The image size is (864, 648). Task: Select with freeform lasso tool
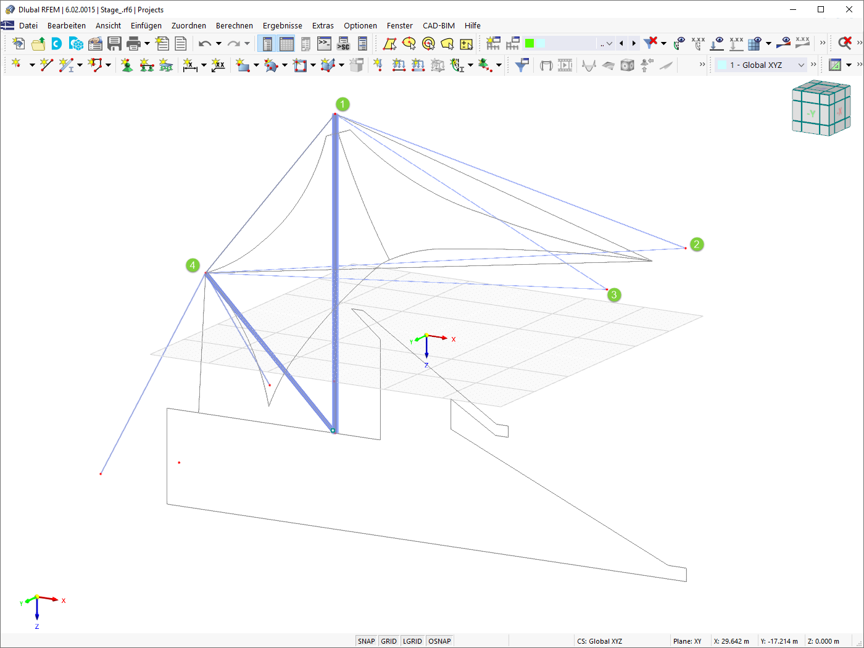(x=447, y=44)
